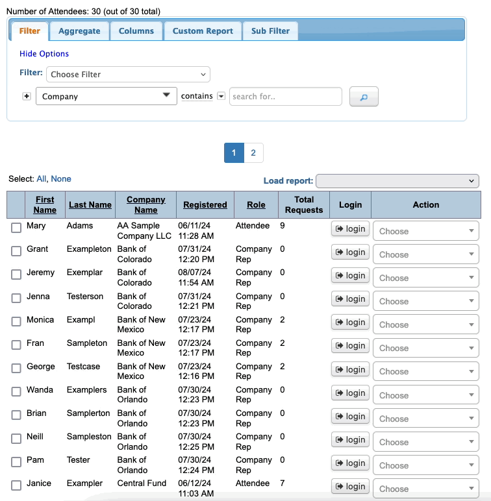Tick the checkbox beside George Testcase

[x=16, y=368]
